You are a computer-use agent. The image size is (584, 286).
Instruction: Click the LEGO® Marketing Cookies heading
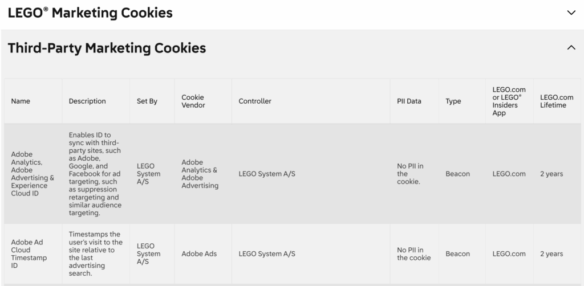point(90,13)
